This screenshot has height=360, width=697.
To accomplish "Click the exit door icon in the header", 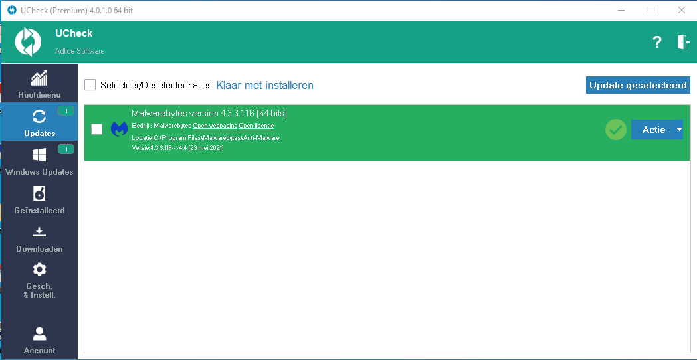I will (x=683, y=42).
